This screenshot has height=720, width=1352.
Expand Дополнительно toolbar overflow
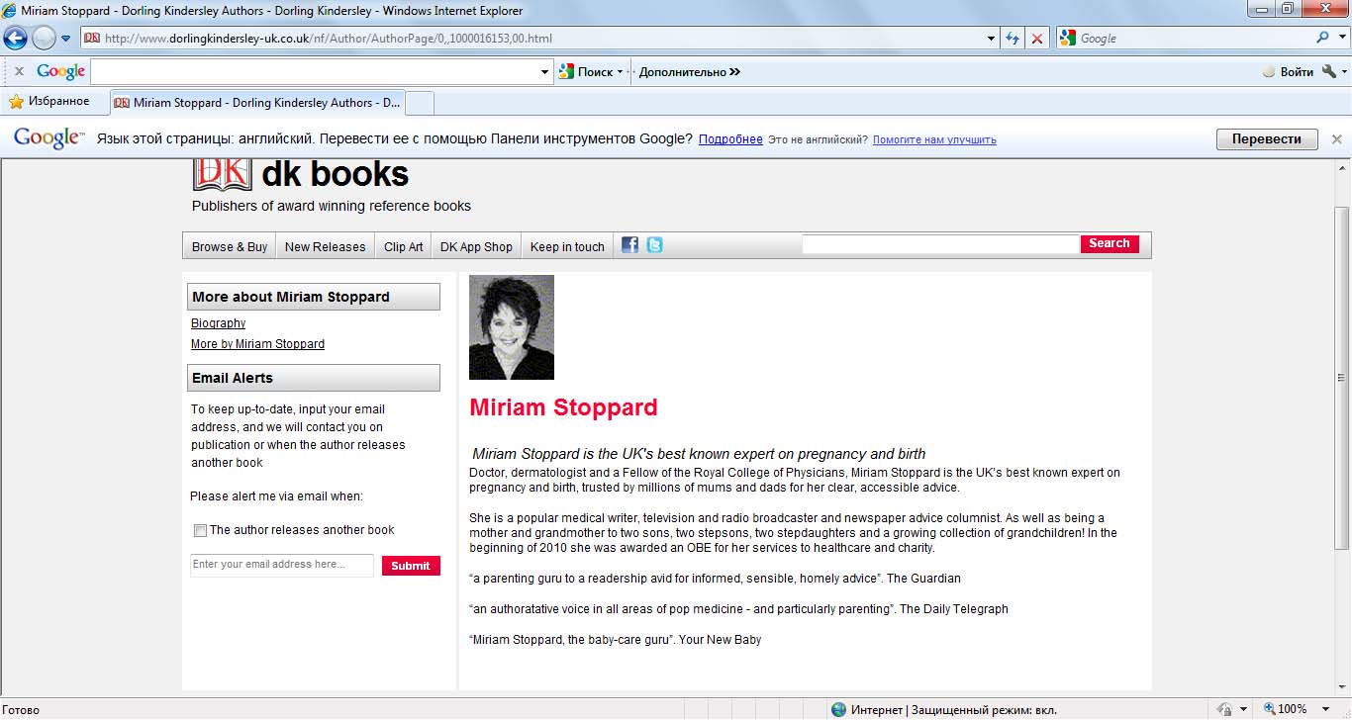[690, 71]
